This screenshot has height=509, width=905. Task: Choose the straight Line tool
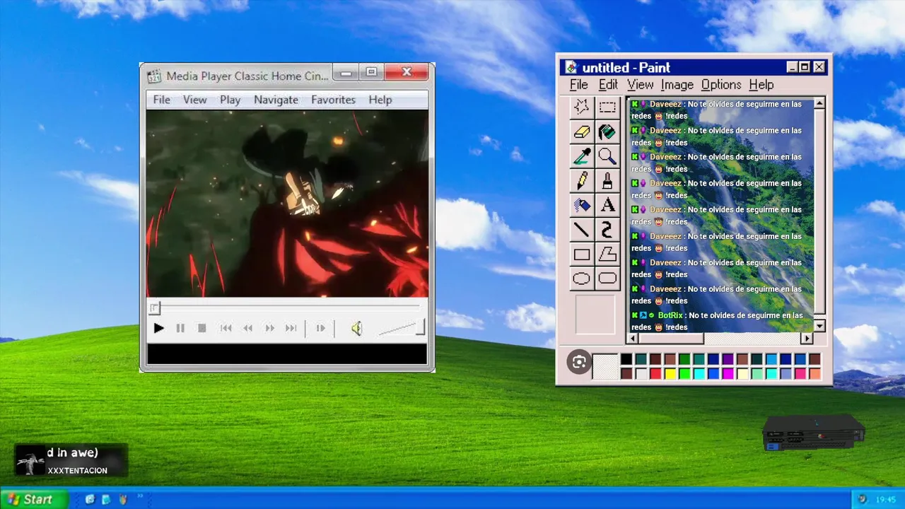581,230
